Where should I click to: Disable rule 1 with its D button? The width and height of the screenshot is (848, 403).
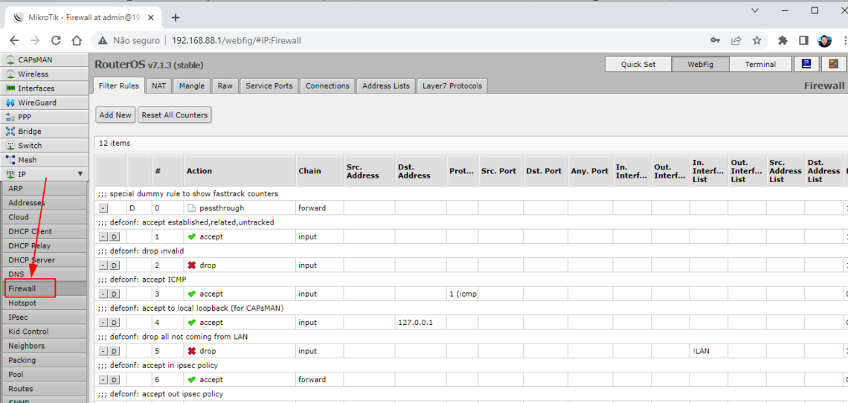[114, 236]
